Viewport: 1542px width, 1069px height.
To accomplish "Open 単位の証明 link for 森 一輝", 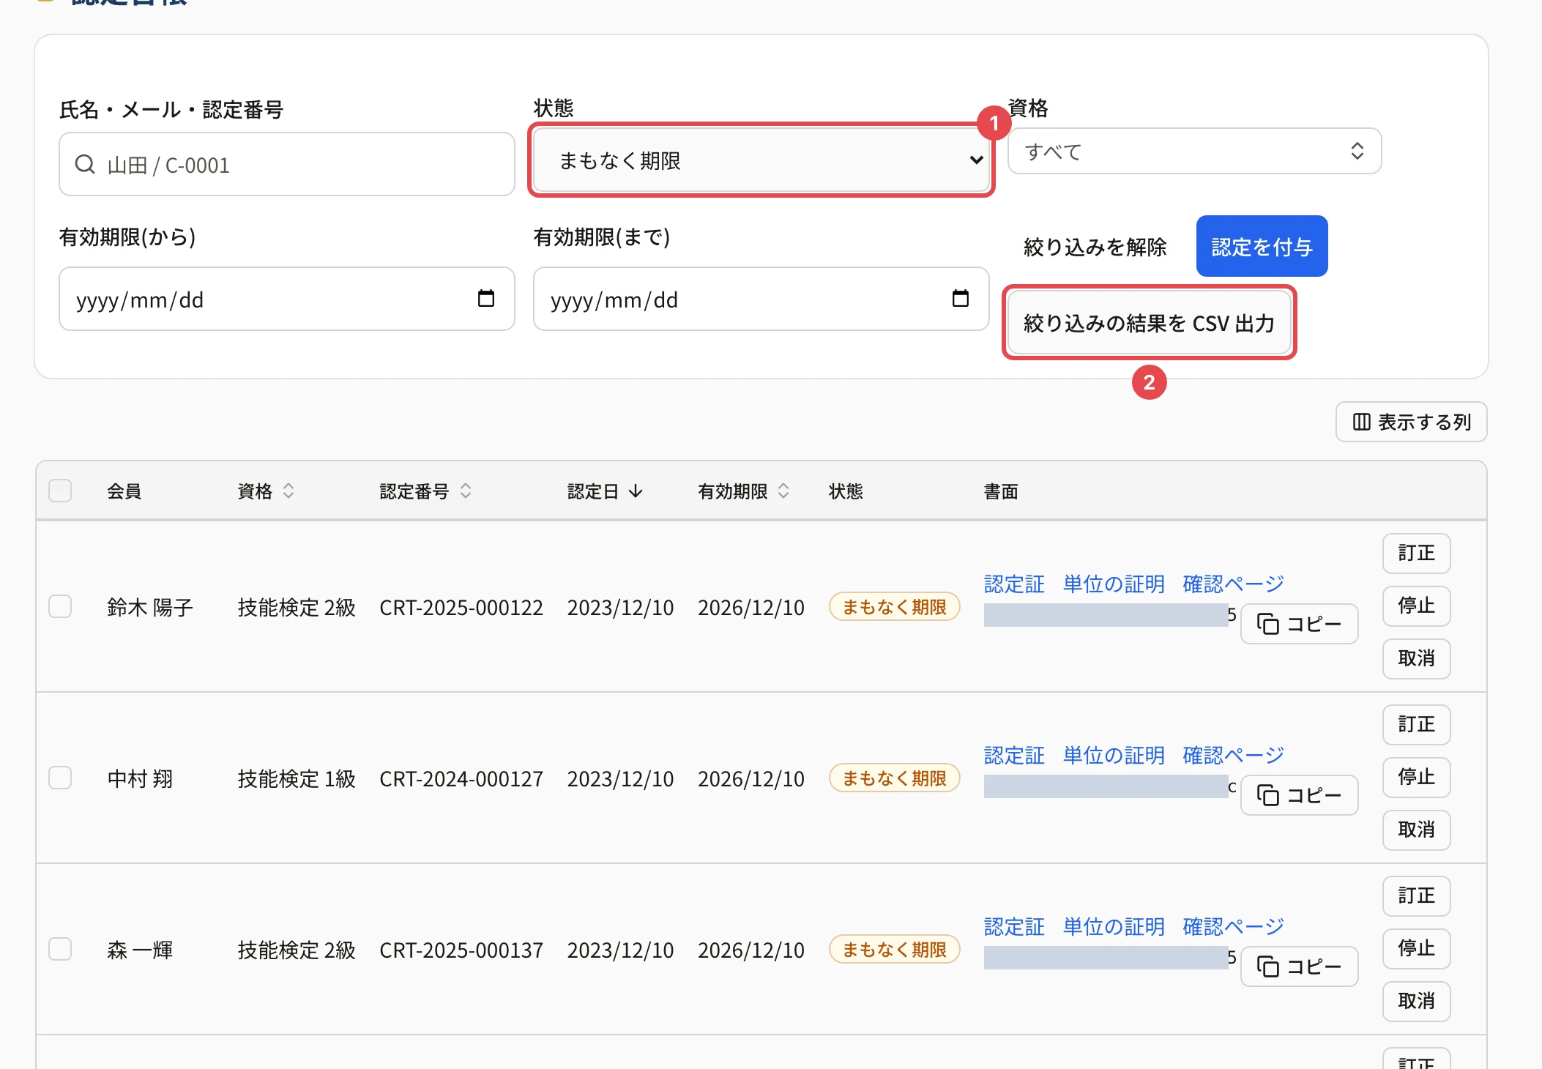I will 1114,926.
